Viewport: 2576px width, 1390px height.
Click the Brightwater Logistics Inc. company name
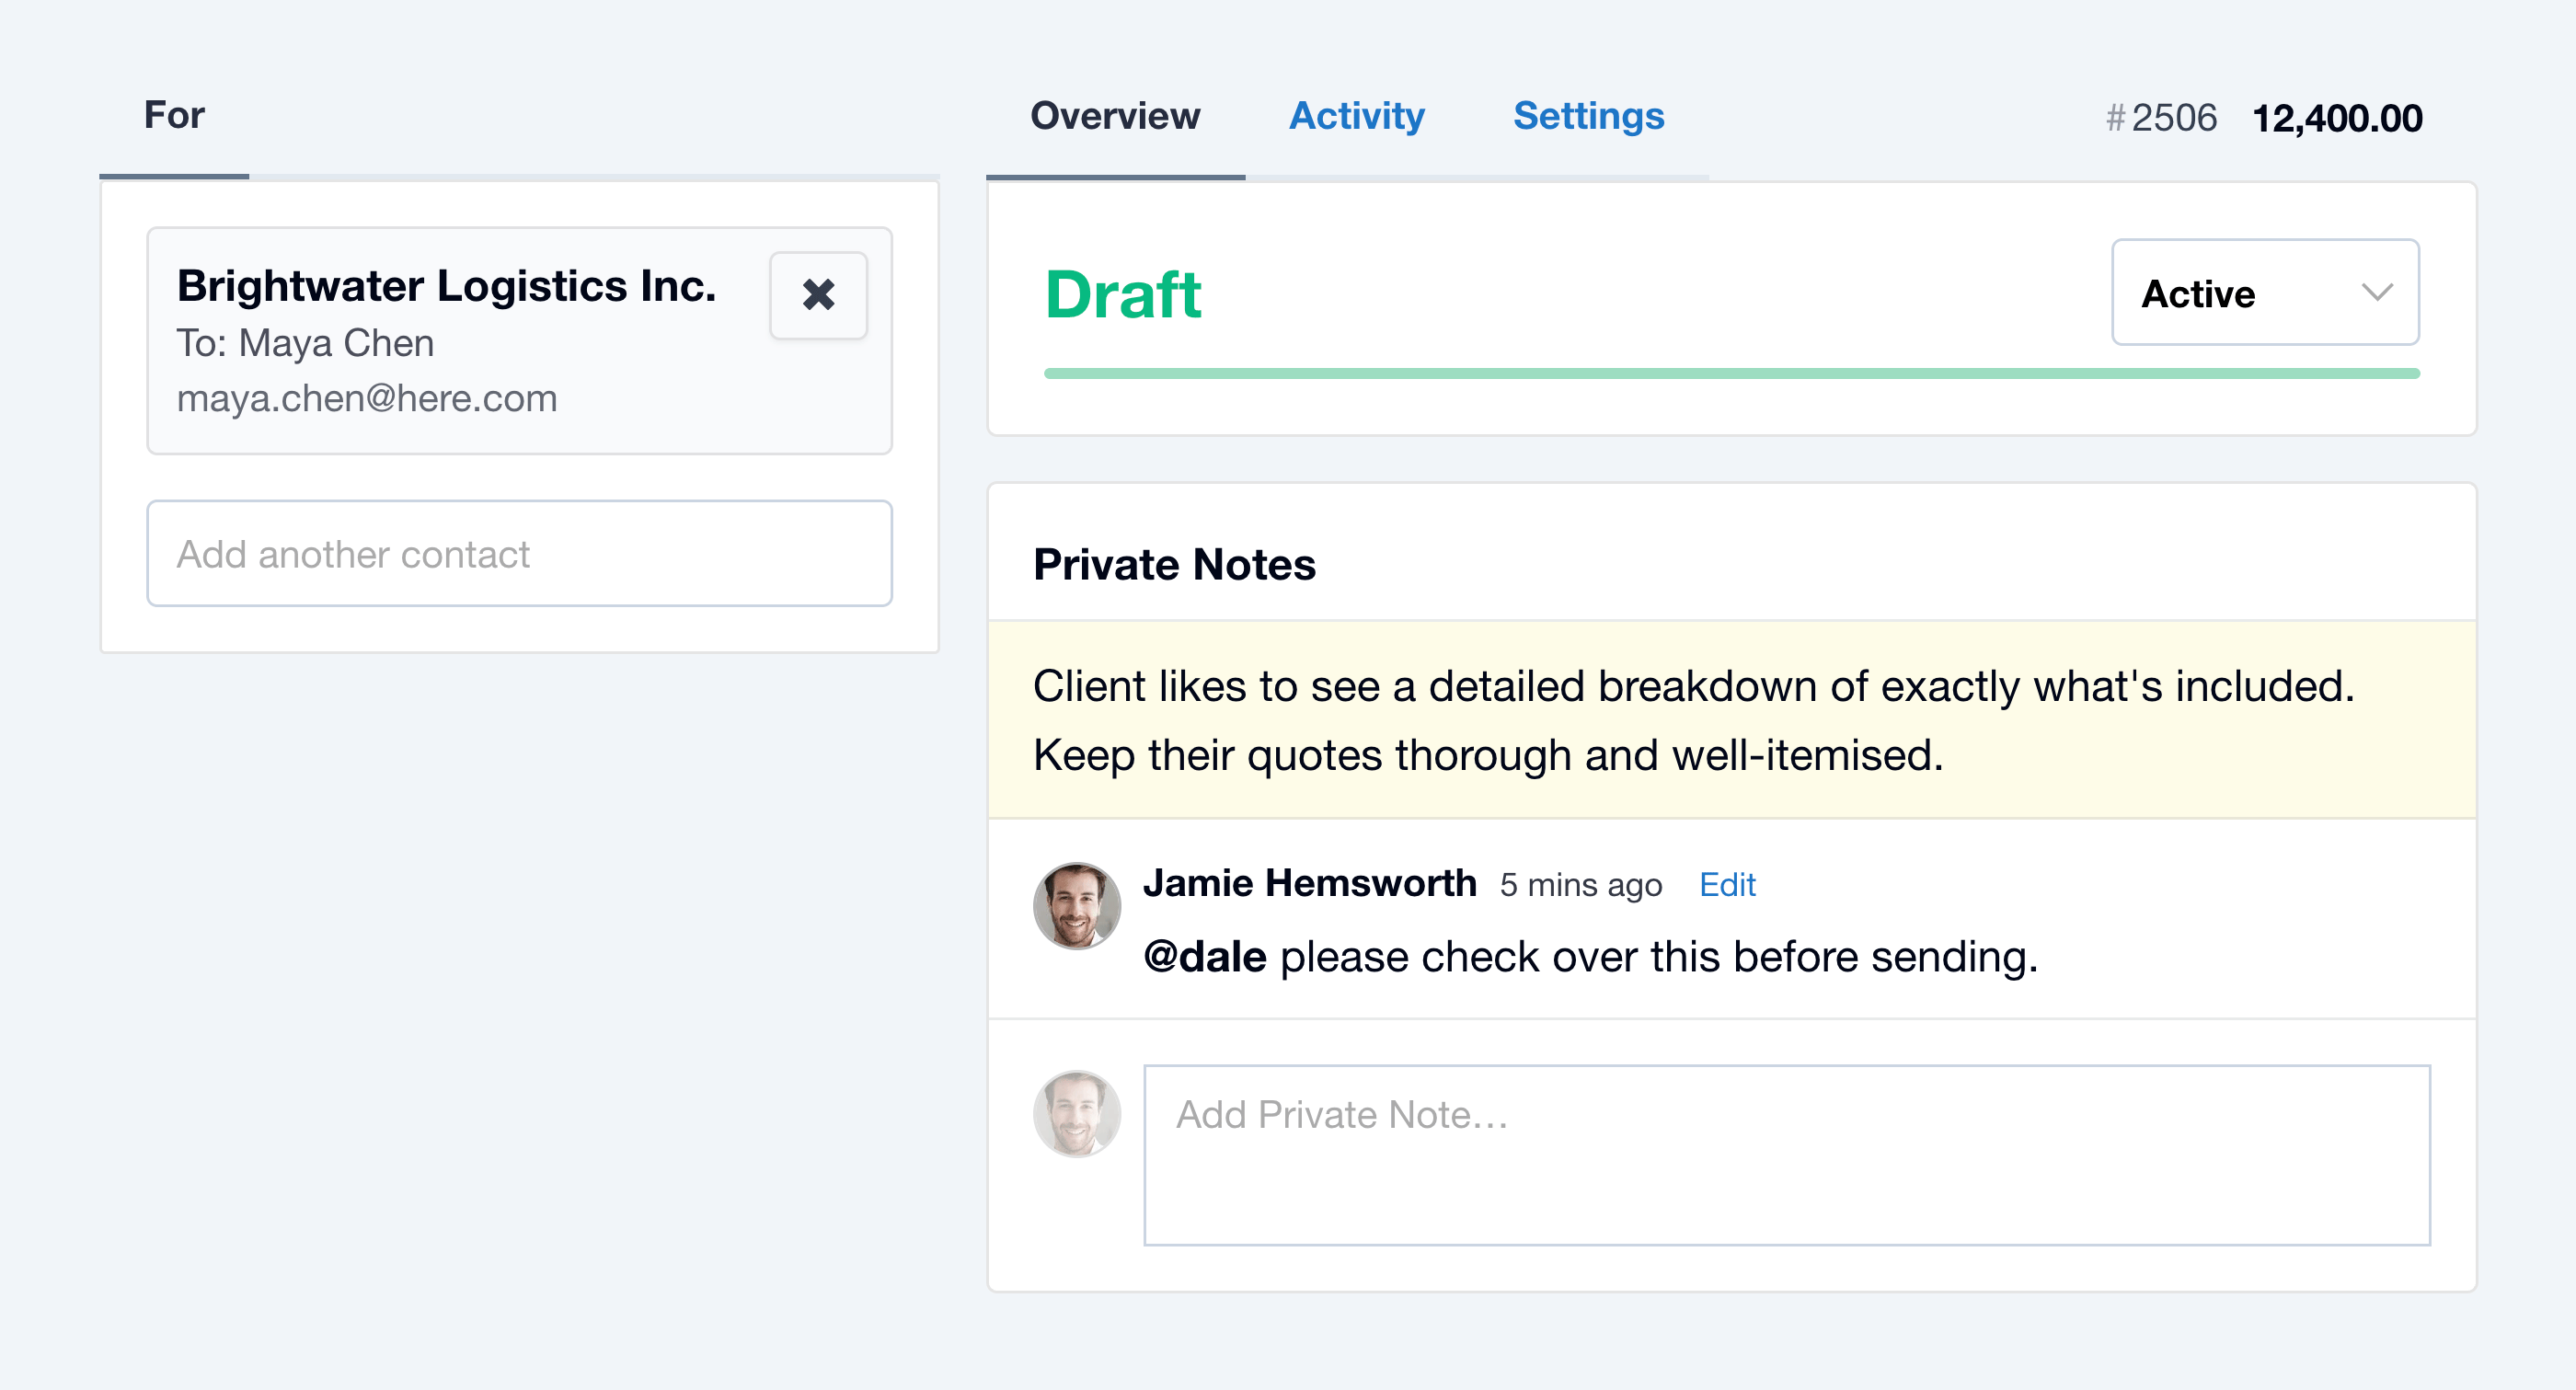[446, 286]
